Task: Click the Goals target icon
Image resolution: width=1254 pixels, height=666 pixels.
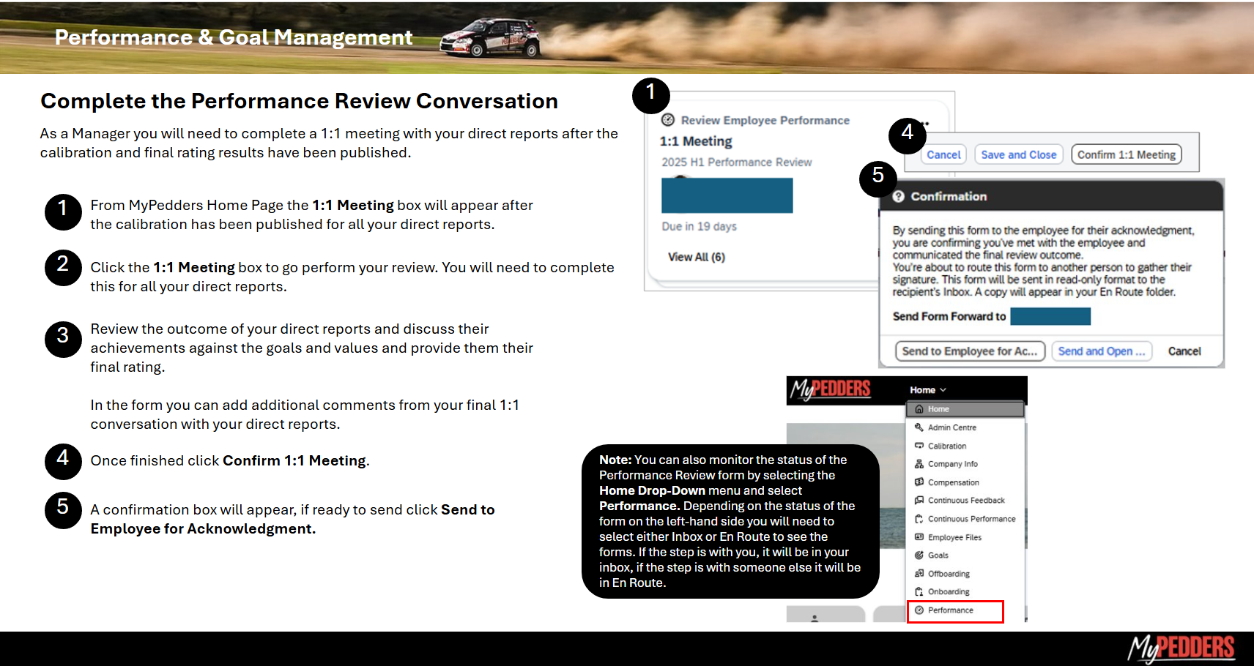Action: coord(919,555)
